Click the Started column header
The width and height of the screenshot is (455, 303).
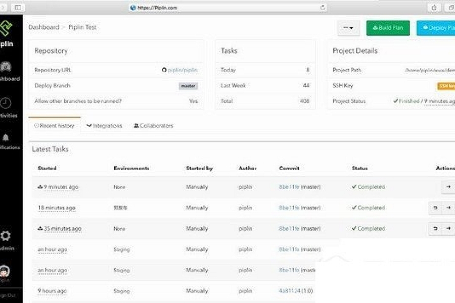(x=47, y=168)
